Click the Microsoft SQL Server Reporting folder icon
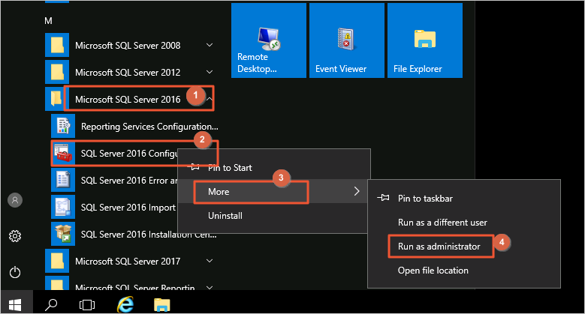The image size is (585, 314). coord(57,283)
